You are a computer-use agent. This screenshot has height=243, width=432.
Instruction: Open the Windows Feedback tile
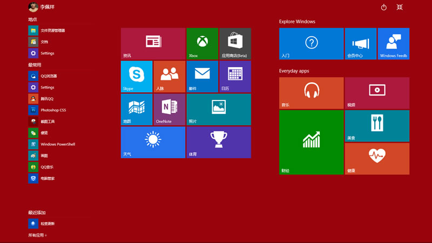(394, 44)
